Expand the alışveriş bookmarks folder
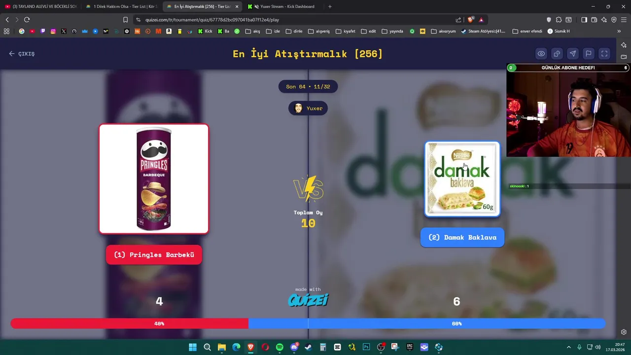 click(x=319, y=31)
